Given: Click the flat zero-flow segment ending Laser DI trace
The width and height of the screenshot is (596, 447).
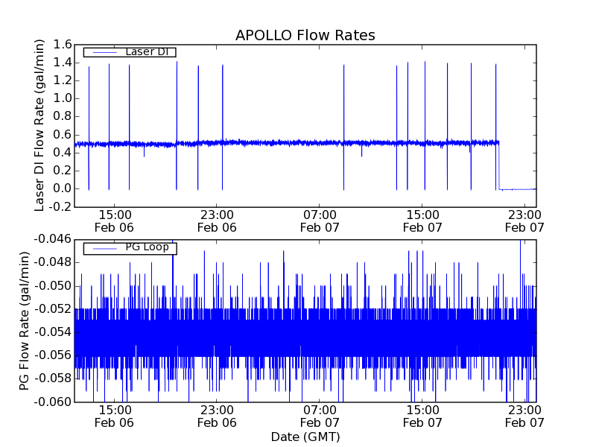Looking at the screenshot, I should pyautogui.click(x=518, y=188).
